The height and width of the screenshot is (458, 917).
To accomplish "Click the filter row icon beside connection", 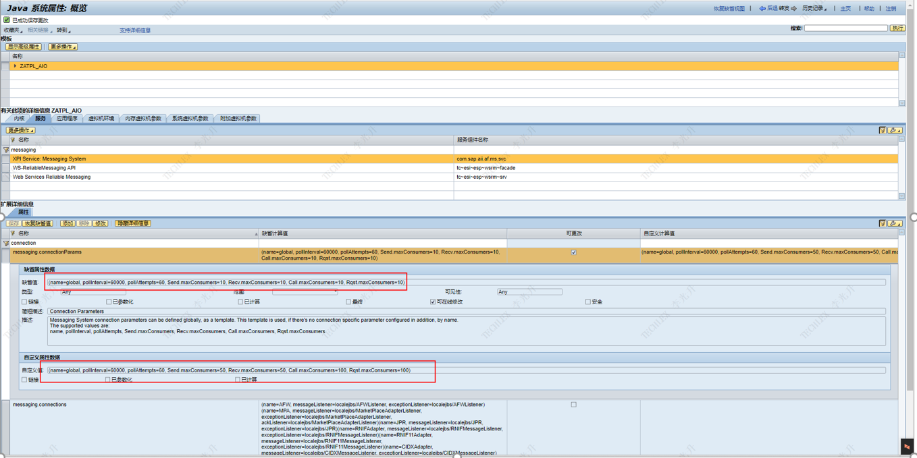I will pos(6,243).
